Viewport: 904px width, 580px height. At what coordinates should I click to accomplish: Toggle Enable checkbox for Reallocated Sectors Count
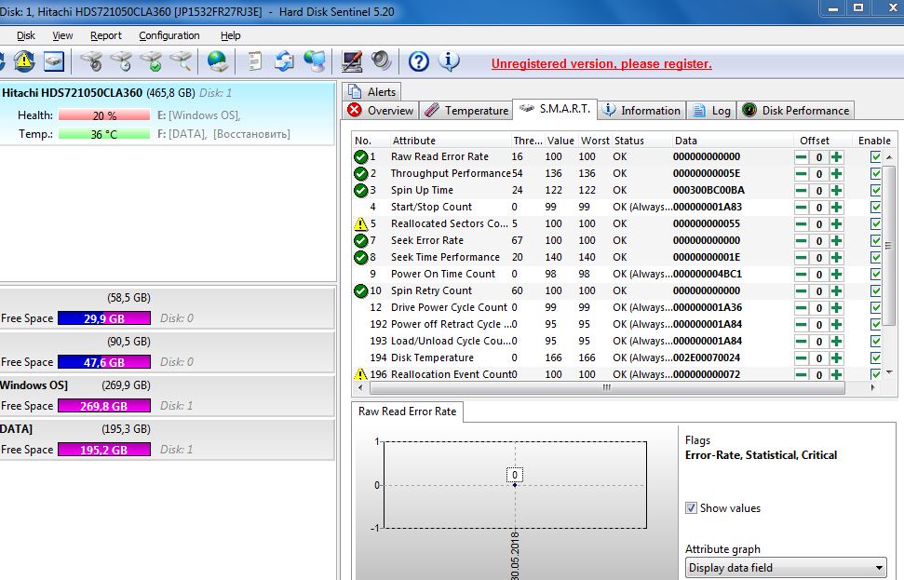[x=875, y=224]
